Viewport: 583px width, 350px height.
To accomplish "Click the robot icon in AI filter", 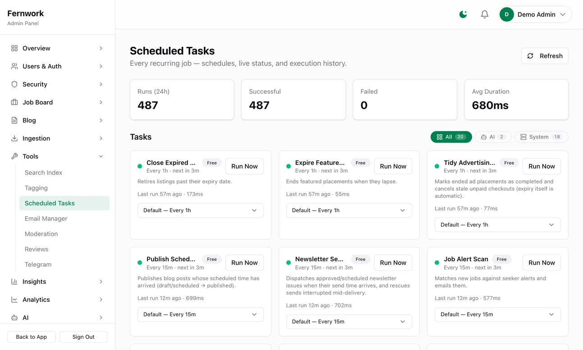I will (484, 137).
